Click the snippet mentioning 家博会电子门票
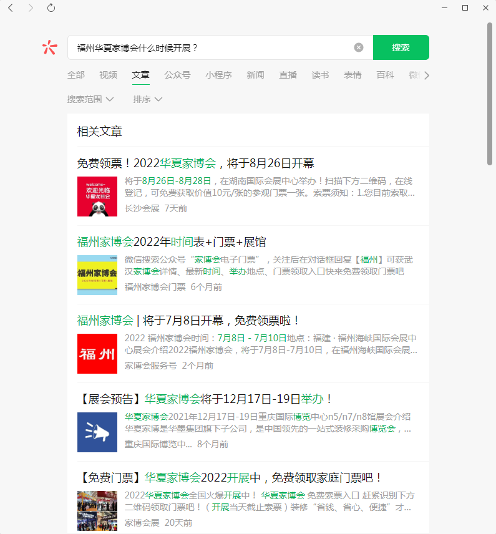 click(x=268, y=266)
